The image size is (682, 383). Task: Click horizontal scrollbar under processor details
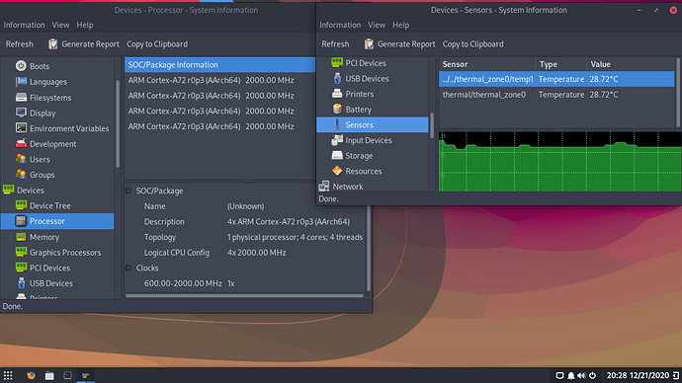click(244, 296)
